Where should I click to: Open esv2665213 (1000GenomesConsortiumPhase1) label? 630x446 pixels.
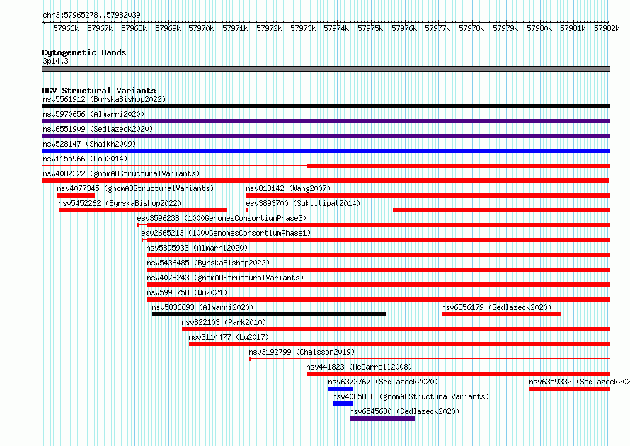click(x=226, y=233)
